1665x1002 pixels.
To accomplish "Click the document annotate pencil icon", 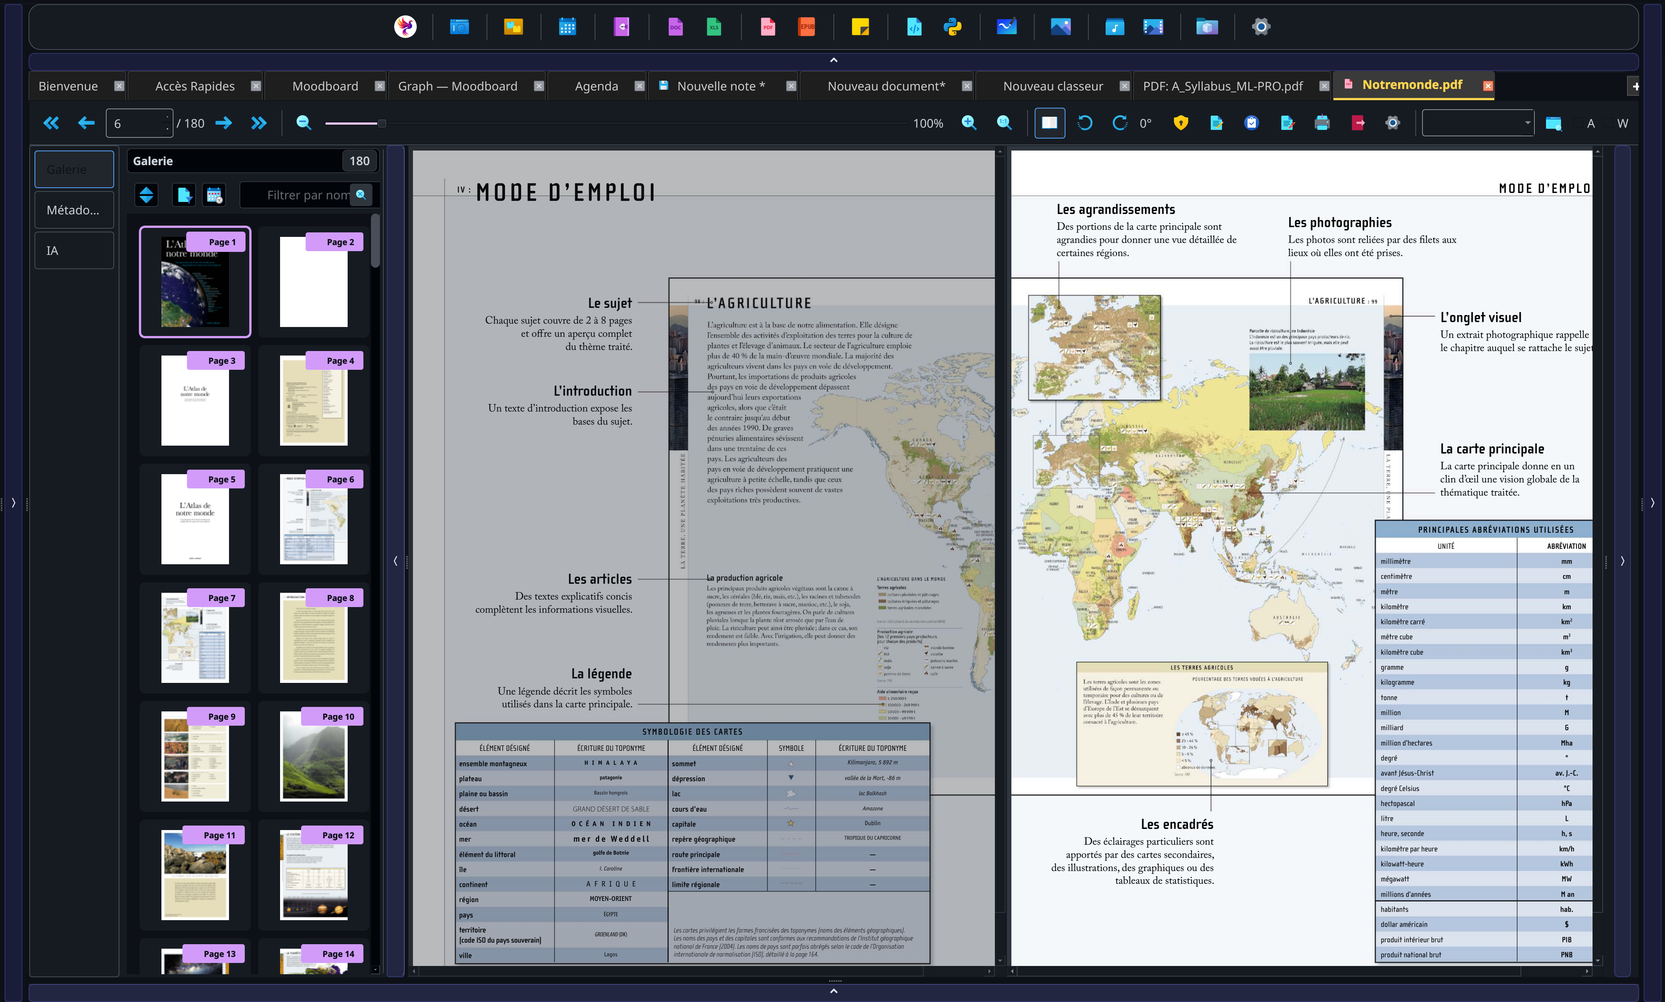I will pyautogui.click(x=1216, y=123).
